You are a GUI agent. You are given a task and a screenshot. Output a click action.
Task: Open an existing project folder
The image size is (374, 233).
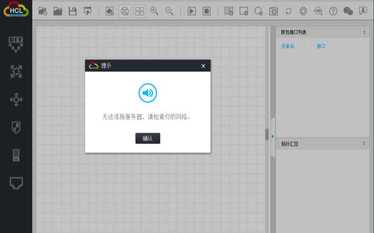coord(57,11)
